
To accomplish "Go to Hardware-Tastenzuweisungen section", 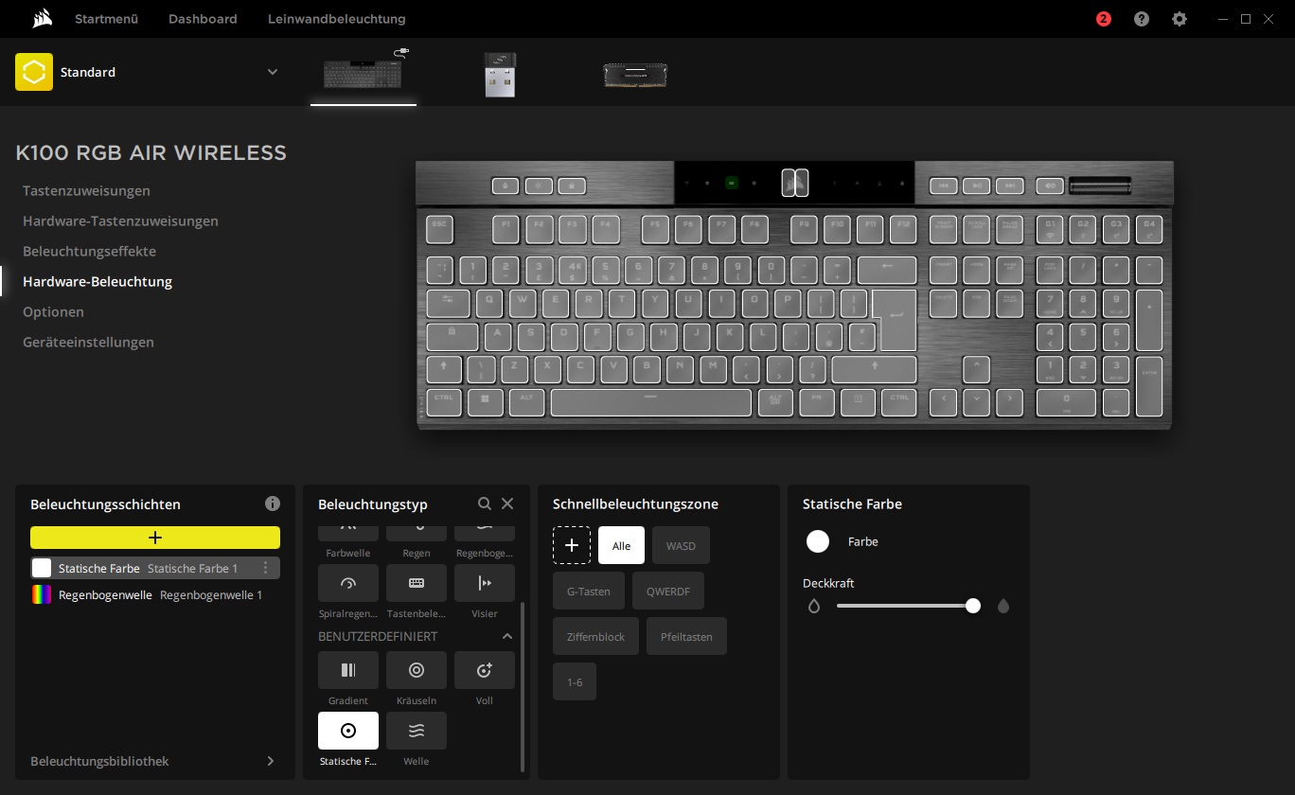I will coord(120,221).
